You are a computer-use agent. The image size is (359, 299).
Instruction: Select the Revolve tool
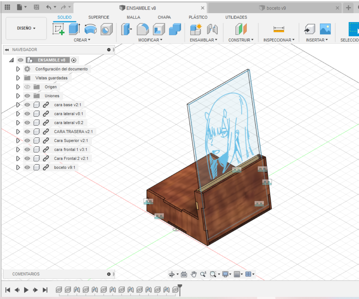click(90, 29)
